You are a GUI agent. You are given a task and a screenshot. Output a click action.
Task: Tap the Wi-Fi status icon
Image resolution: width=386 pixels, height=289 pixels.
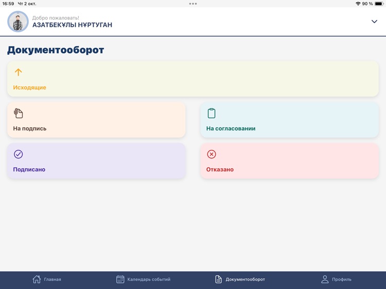click(358, 4)
